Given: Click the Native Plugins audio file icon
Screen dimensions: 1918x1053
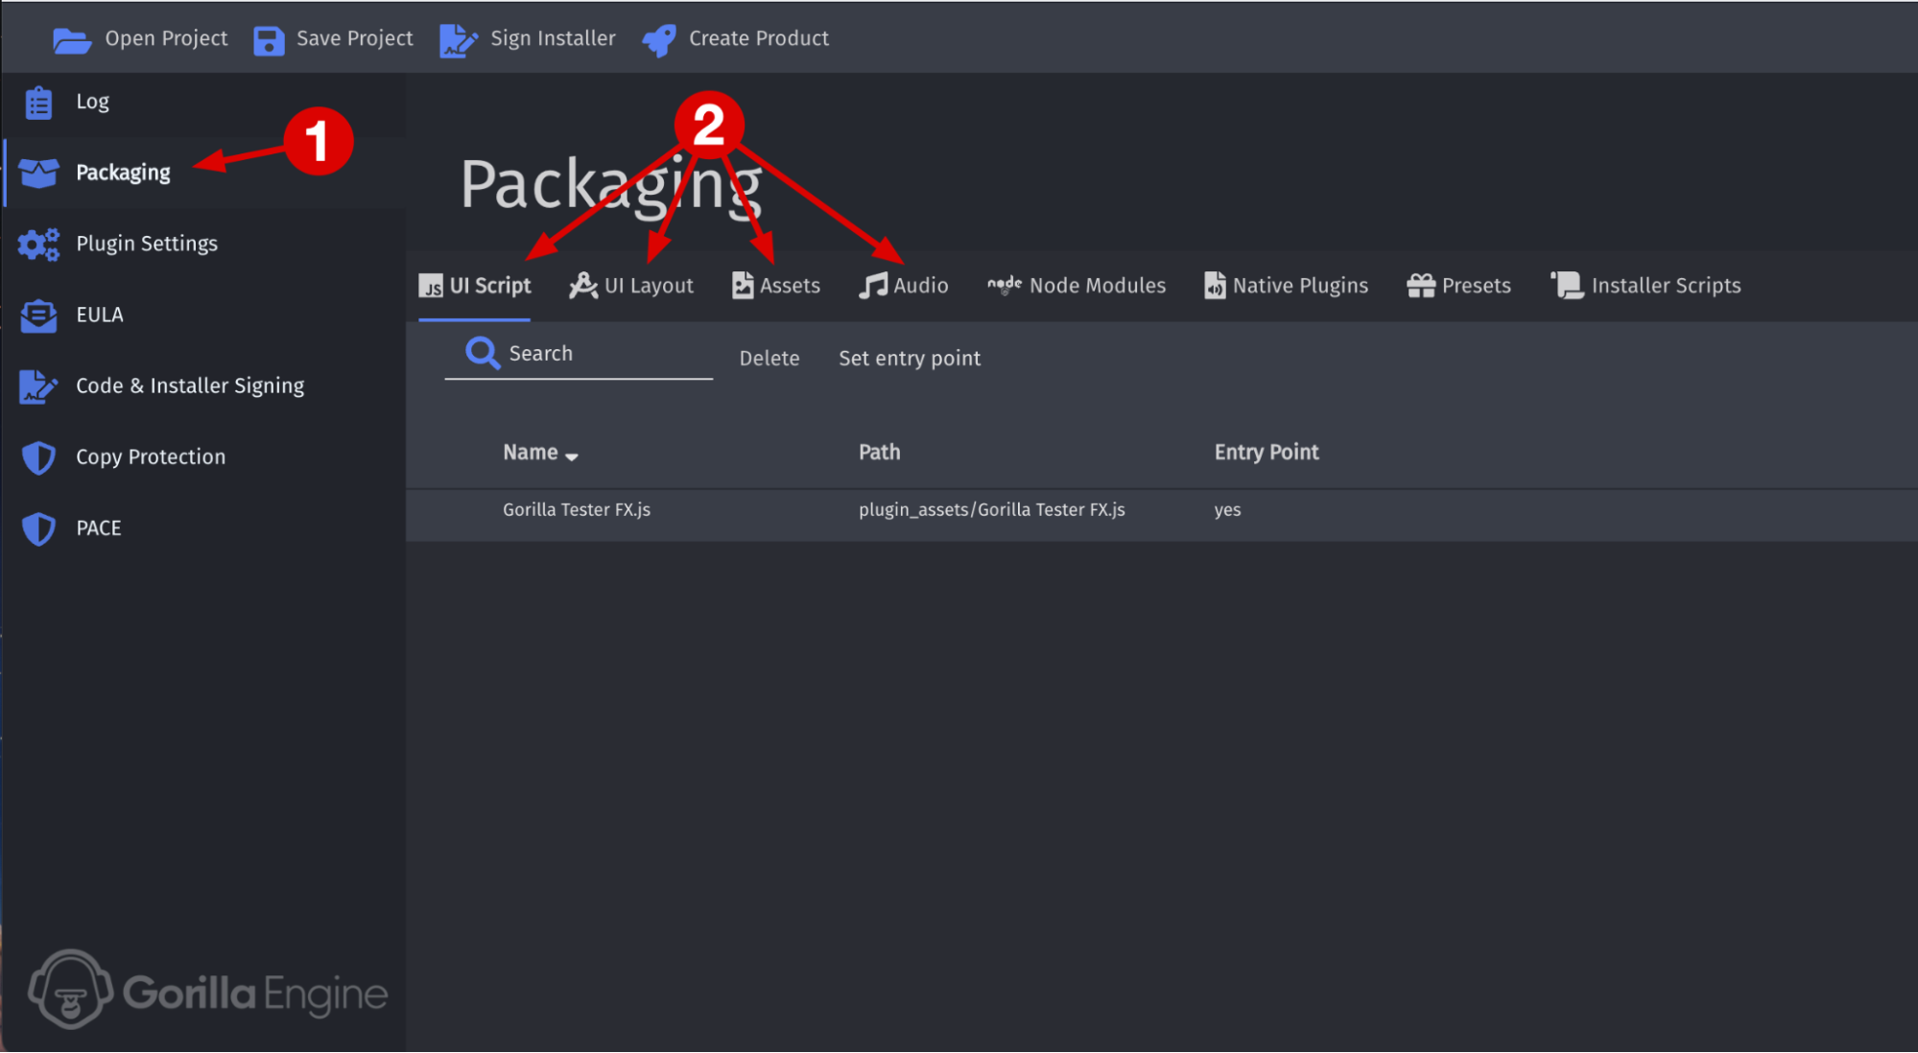Looking at the screenshot, I should 1215,286.
